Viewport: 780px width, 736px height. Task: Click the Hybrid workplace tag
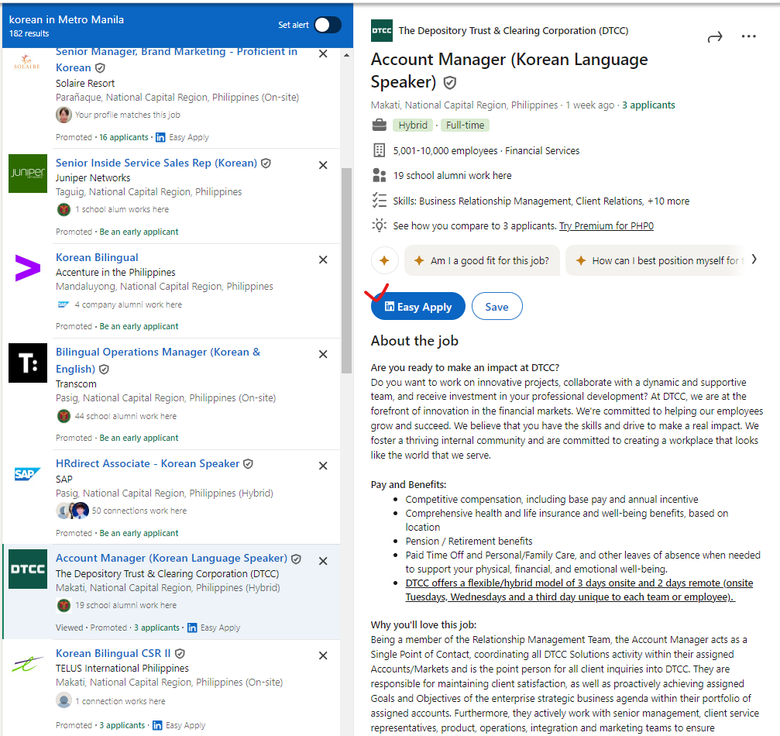pyautogui.click(x=412, y=125)
